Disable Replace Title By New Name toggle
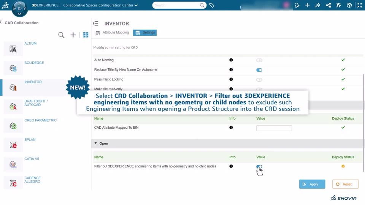The image size is (365, 205). click(x=259, y=70)
